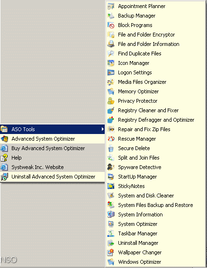Click the System and Disk Cleaner icon
The width and height of the screenshot is (207, 268).
[111, 196]
